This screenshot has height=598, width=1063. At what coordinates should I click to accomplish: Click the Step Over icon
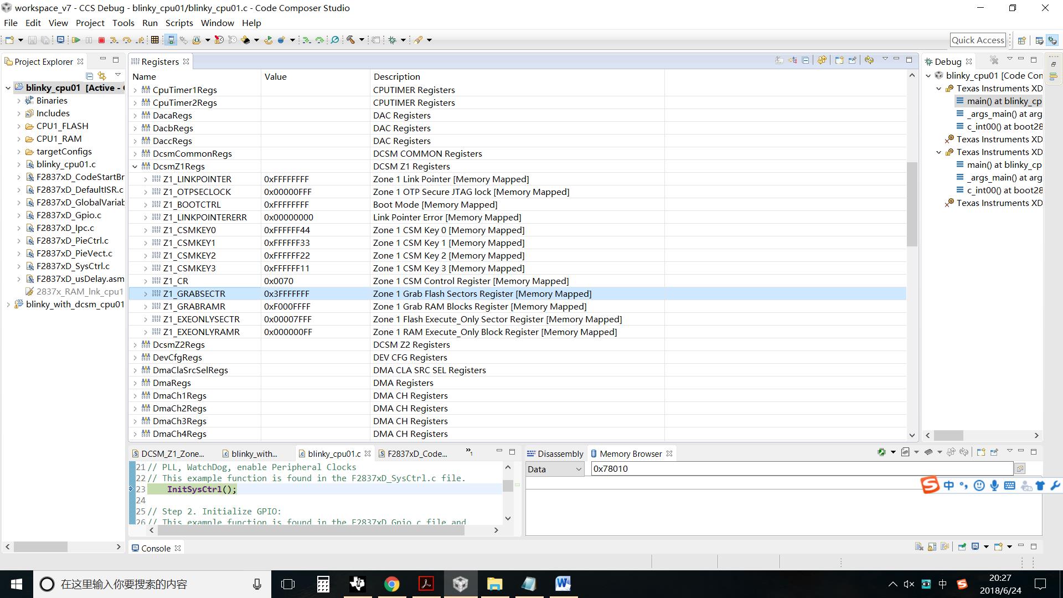click(x=127, y=40)
